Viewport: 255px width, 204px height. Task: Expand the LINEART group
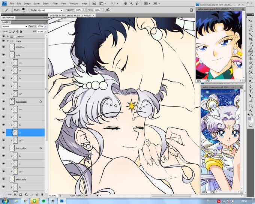8,36
